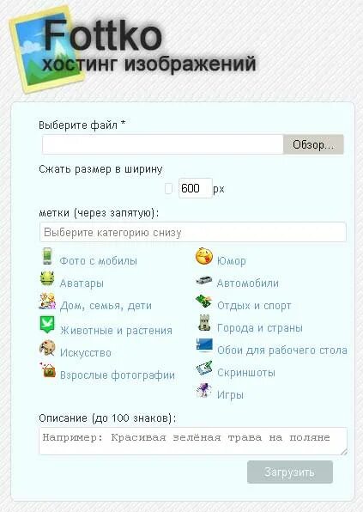Click the car icon next to Автомобили
This screenshot has height=512, width=363.
pyautogui.click(x=204, y=281)
